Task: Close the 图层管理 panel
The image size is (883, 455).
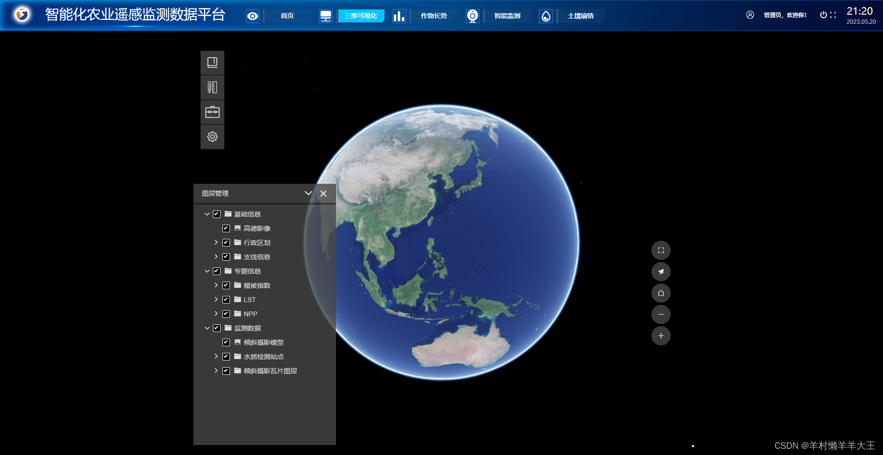Action: [x=324, y=193]
